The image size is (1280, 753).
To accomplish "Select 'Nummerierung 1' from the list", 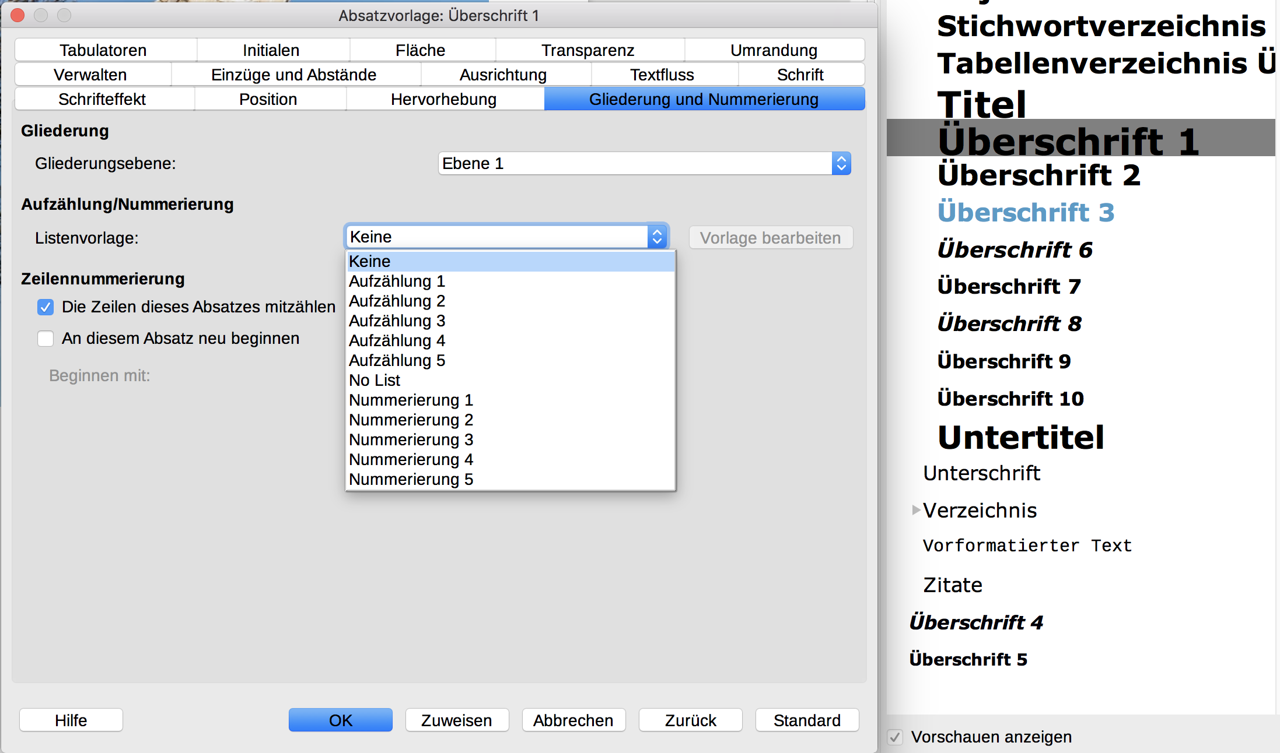I will 411,400.
